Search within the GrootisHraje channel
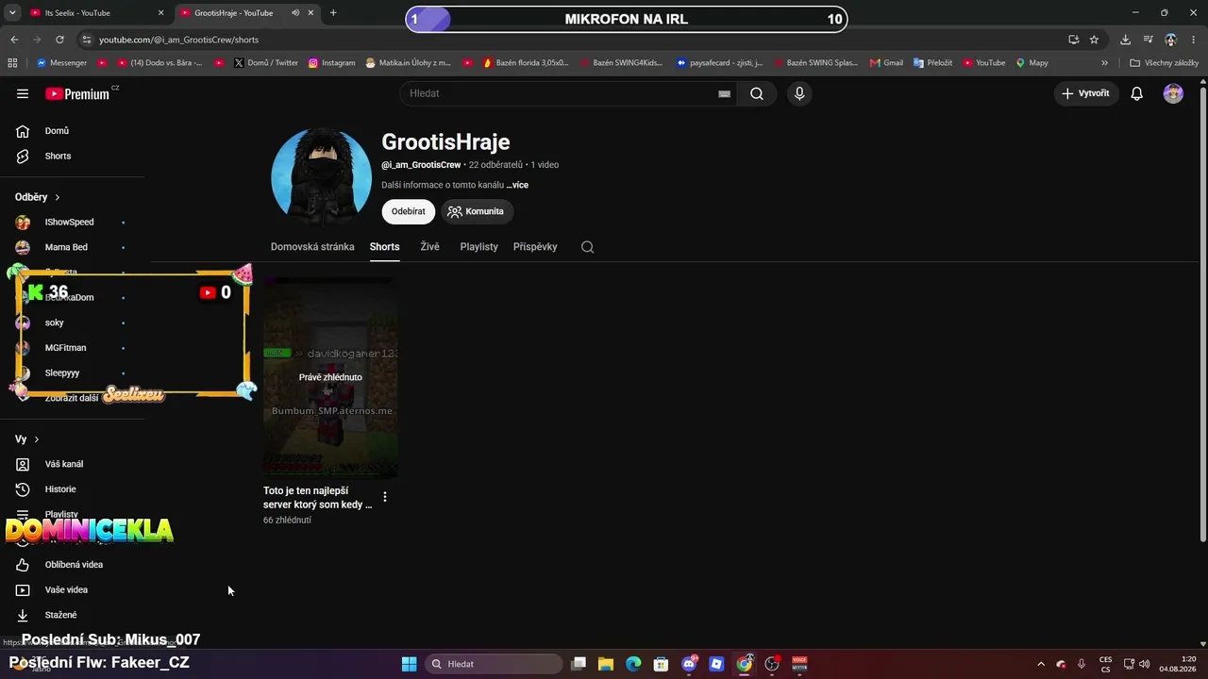Viewport: 1208px width, 679px height. pyautogui.click(x=587, y=247)
